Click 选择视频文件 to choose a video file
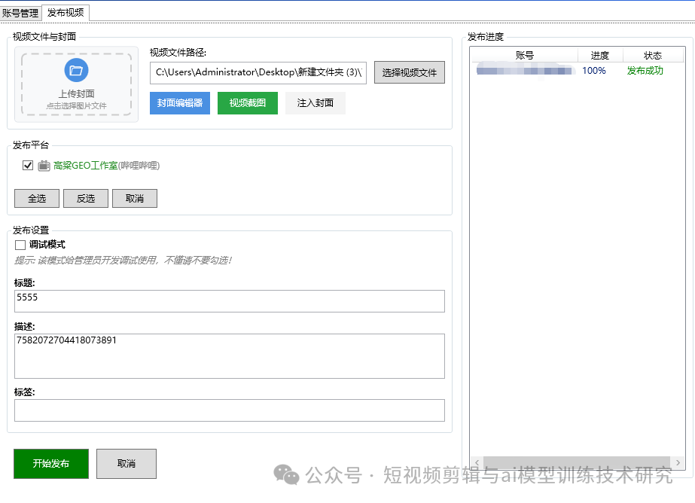 click(x=409, y=72)
